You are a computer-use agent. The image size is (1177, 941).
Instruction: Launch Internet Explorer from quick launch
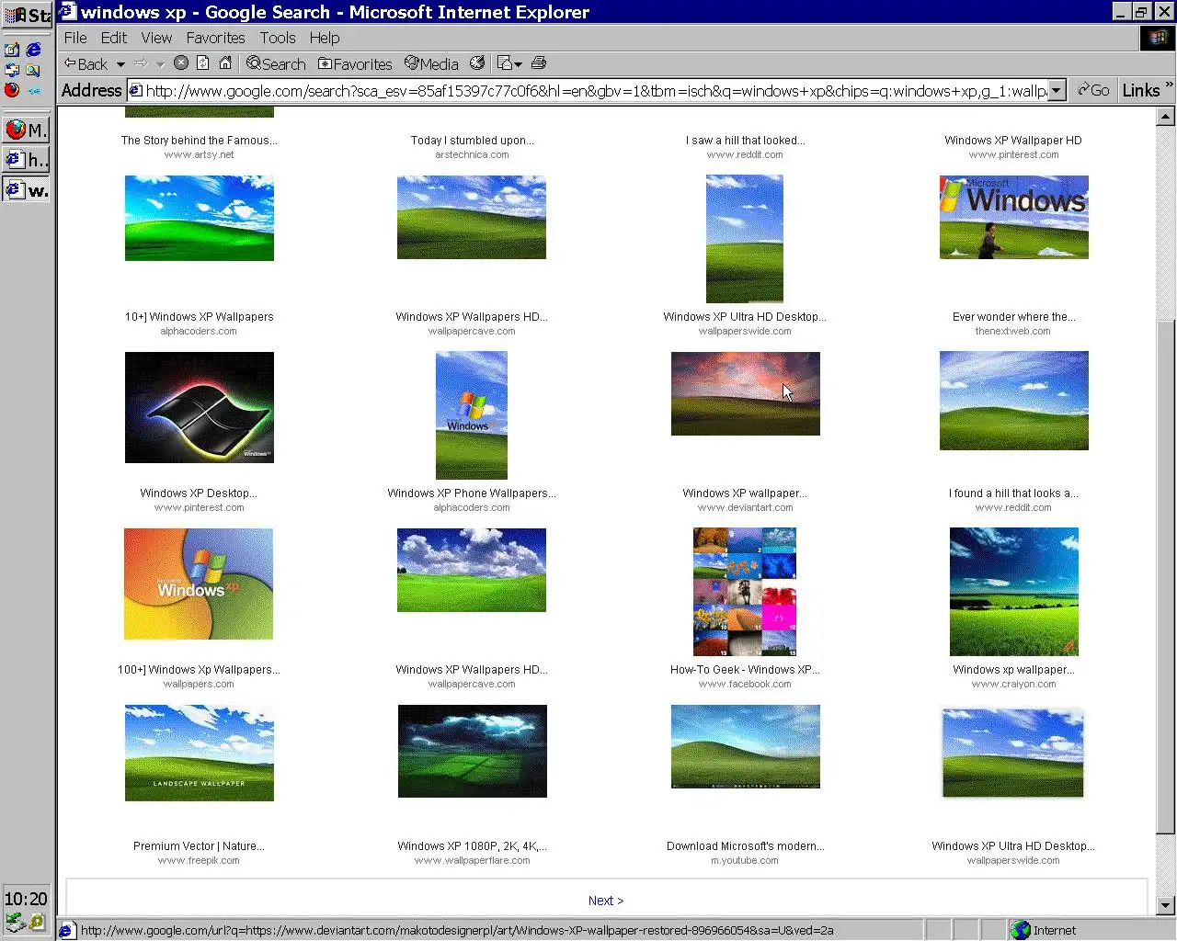tap(34, 50)
